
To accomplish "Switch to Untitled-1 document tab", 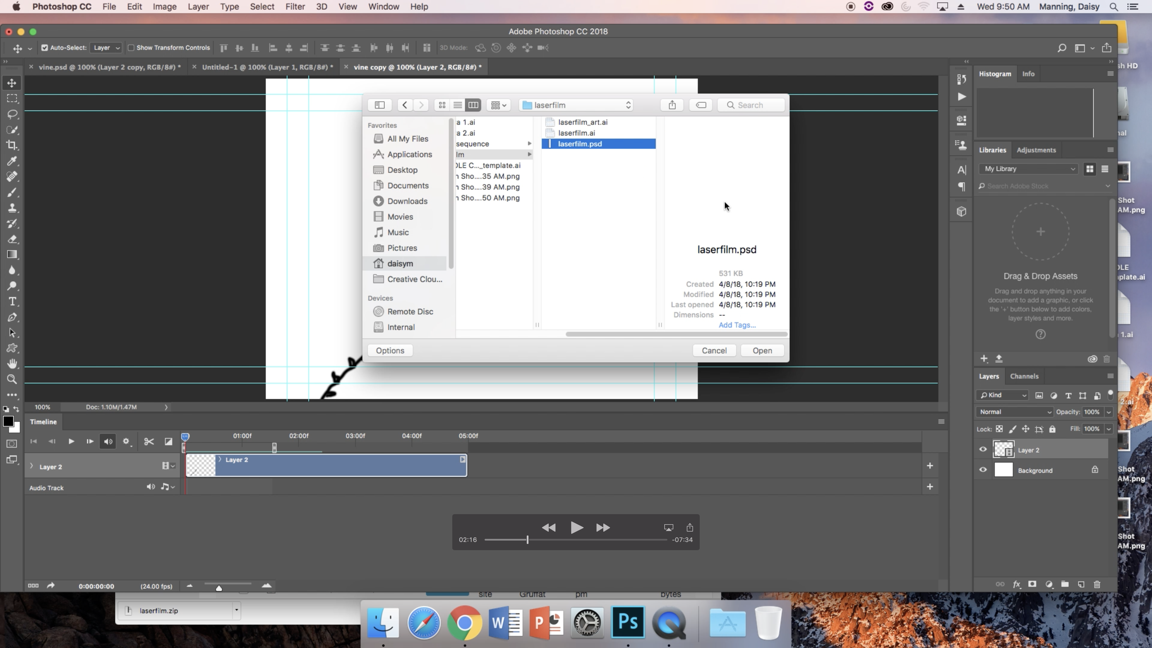I will (267, 67).
